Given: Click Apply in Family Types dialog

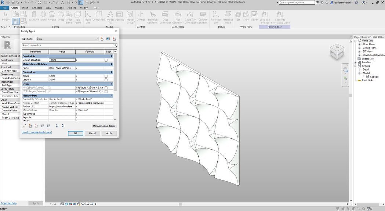Looking at the screenshot, I should coord(109,133).
